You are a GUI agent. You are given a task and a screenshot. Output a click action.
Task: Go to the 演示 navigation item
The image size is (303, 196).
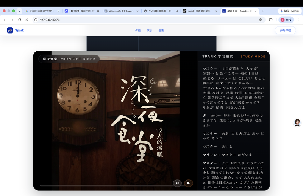coord(149,31)
